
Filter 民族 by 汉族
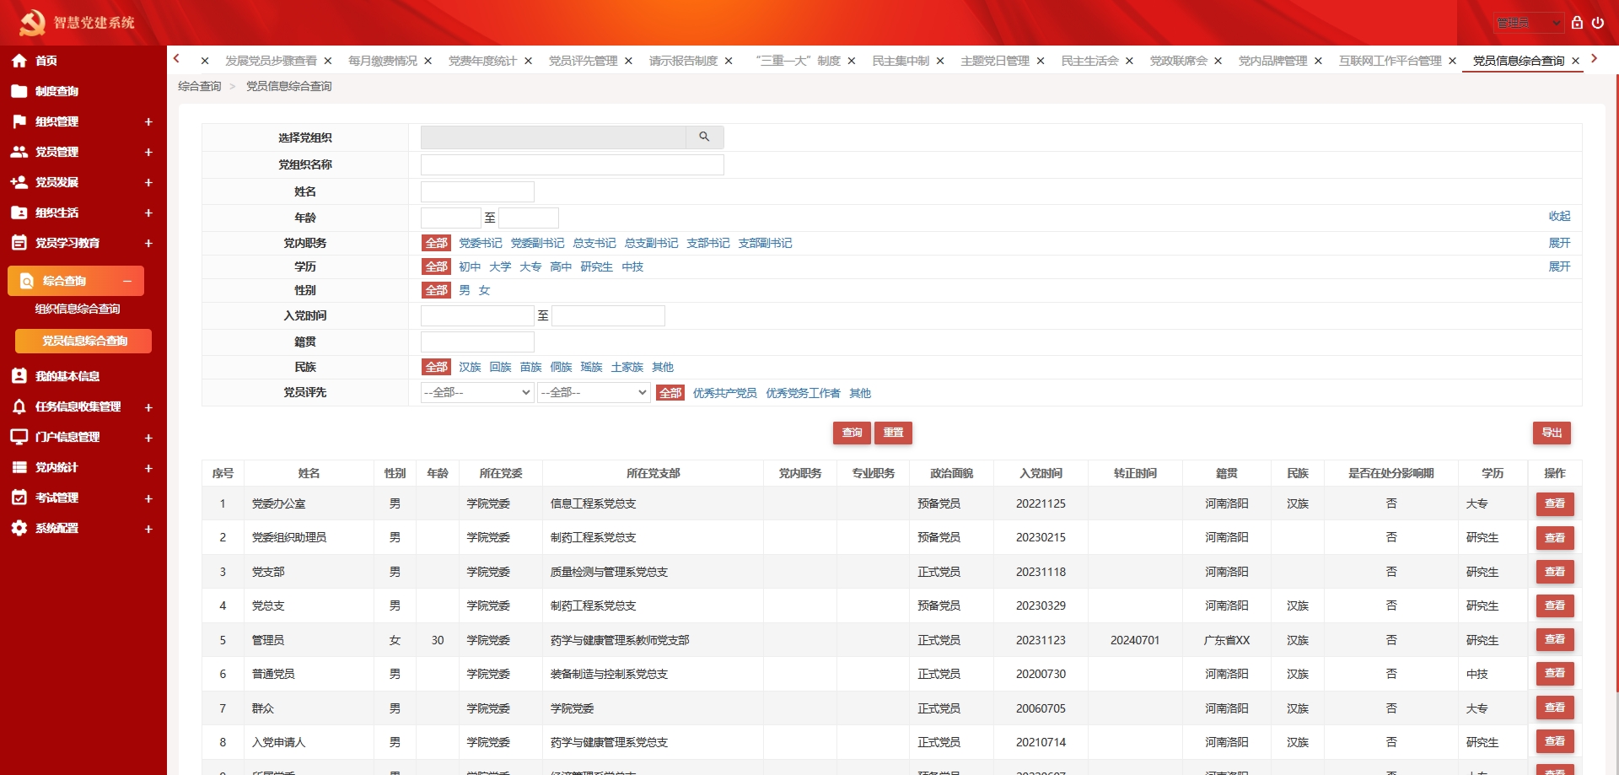(470, 367)
